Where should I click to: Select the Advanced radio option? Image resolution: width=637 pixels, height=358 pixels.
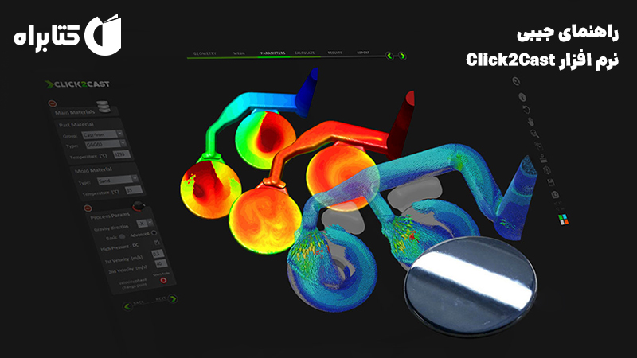pyautogui.click(x=154, y=233)
